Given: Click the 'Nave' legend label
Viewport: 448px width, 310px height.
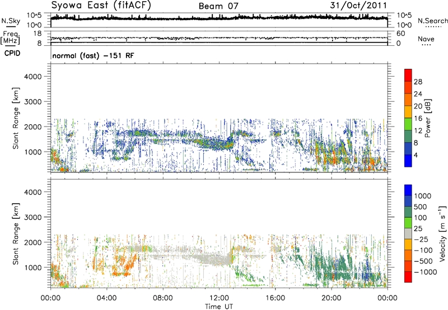Looking at the screenshot, I should pos(426,39).
